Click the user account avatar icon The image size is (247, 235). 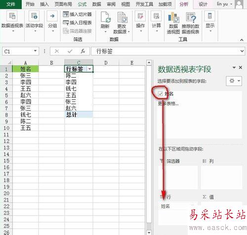point(239,4)
